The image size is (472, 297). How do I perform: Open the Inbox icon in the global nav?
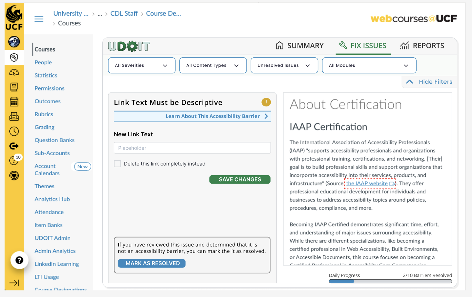click(x=14, y=117)
